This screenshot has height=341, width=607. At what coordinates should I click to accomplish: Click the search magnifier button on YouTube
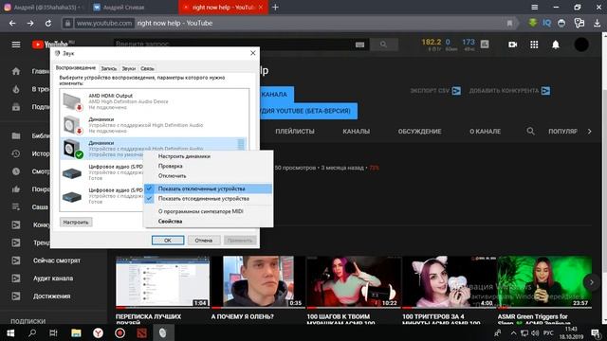coord(383,45)
